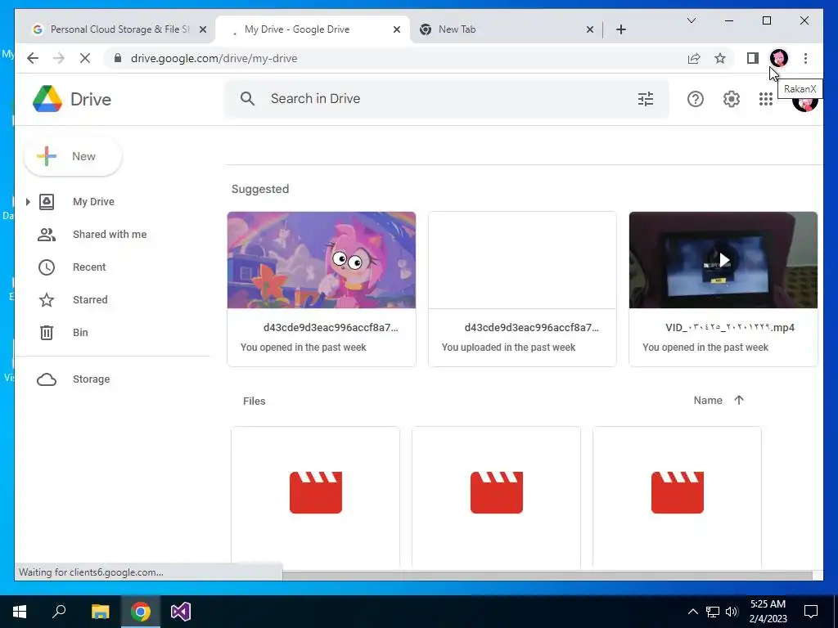Select the second video file in Files
The width and height of the screenshot is (838, 628).
[x=496, y=496]
